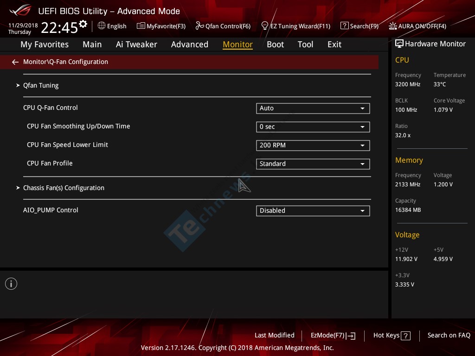Screen dimensions: 475x356
Task: Click the Monitor\Q-Fan Configuration breadcrumb text
Action: pos(66,62)
